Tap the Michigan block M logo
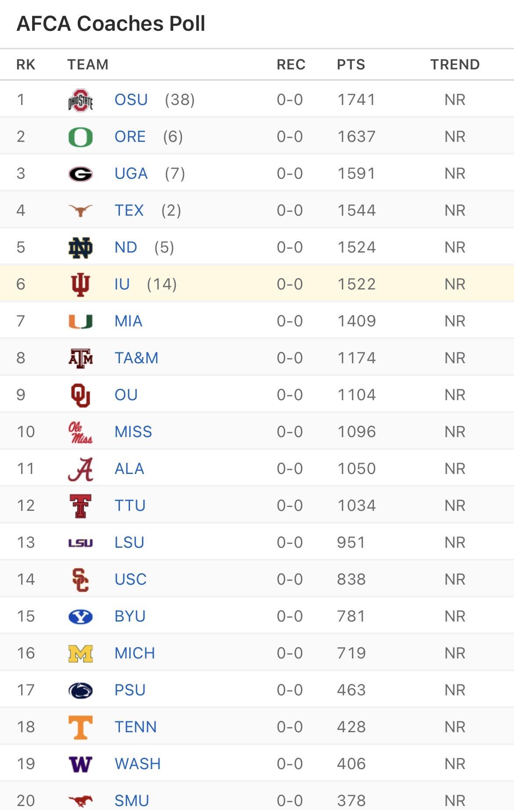The height and width of the screenshot is (810, 514). click(80, 654)
